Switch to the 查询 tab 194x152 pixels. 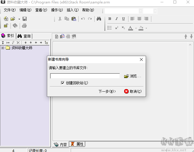pos(24,36)
